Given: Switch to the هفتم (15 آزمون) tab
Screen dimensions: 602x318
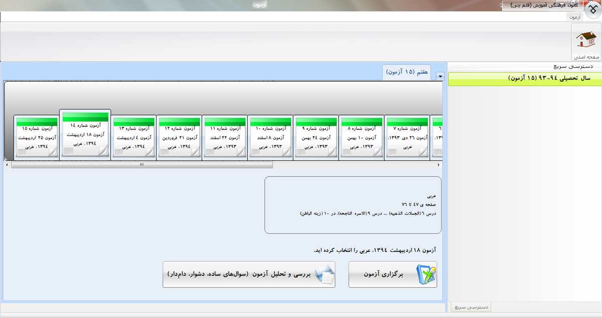Looking at the screenshot, I should 408,72.
